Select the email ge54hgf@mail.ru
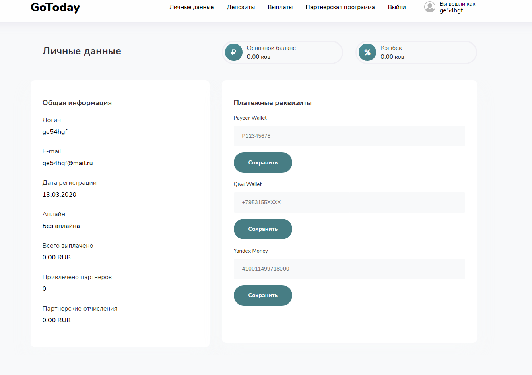The height and width of the screenshot is (375, 532). 68,163
